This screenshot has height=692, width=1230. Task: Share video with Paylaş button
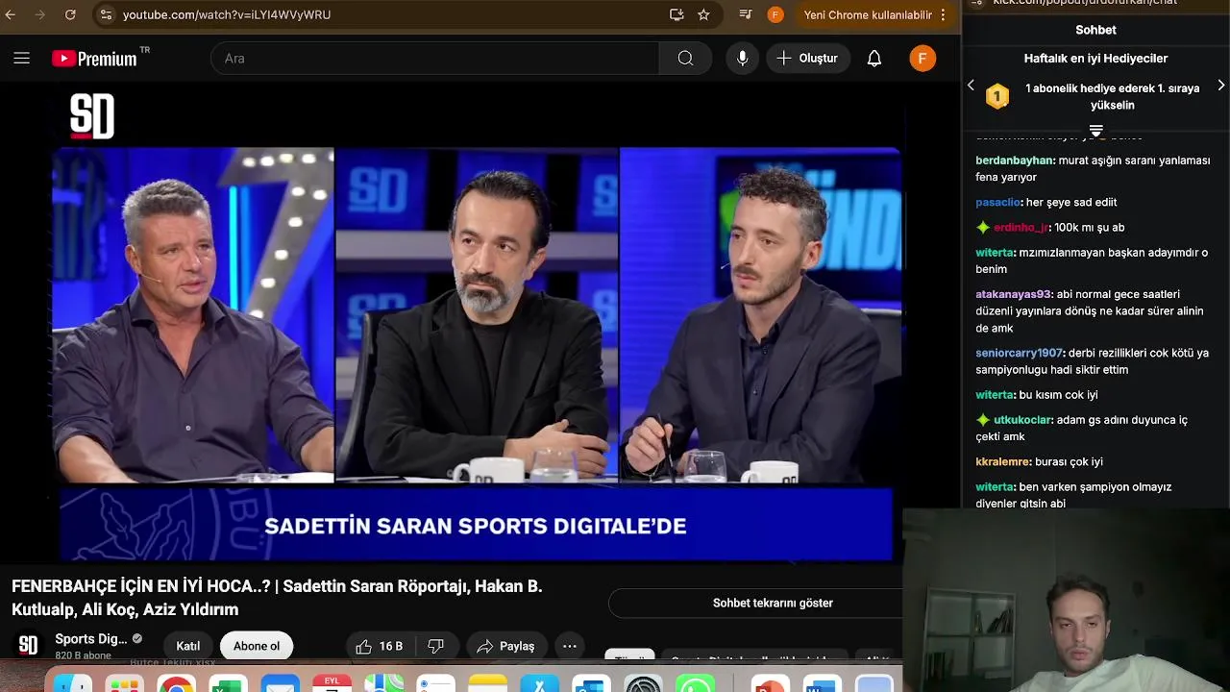506,646
